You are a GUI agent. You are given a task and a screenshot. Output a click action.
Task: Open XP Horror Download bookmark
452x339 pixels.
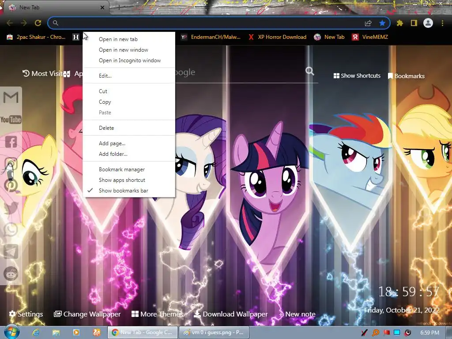click(x=278, y=37)
